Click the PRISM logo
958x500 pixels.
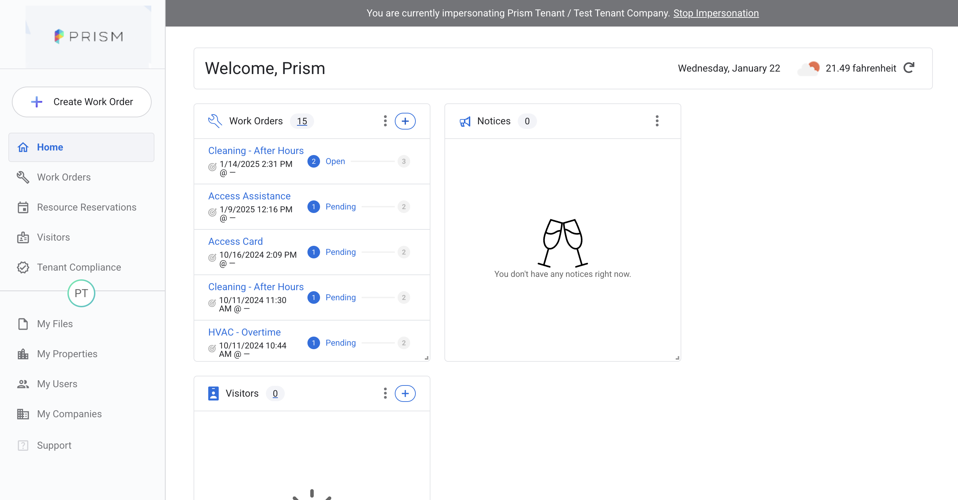pyautogui.click(x=88, y=36)
